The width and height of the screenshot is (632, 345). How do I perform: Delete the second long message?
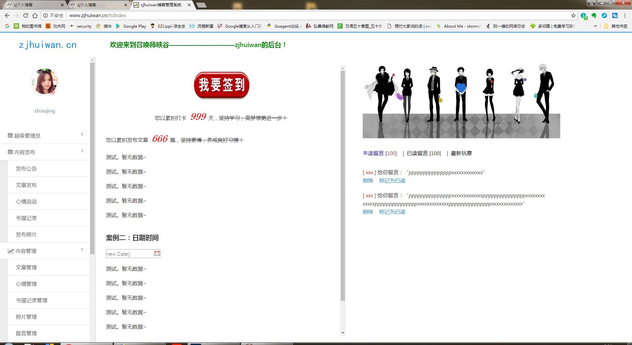(x=368, y=212)
